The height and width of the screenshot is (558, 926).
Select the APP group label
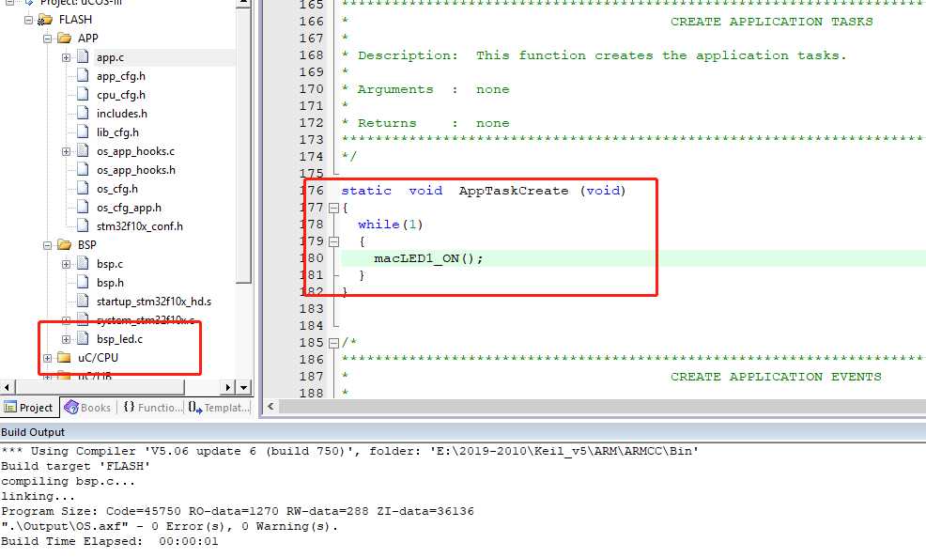coord(88,39)
